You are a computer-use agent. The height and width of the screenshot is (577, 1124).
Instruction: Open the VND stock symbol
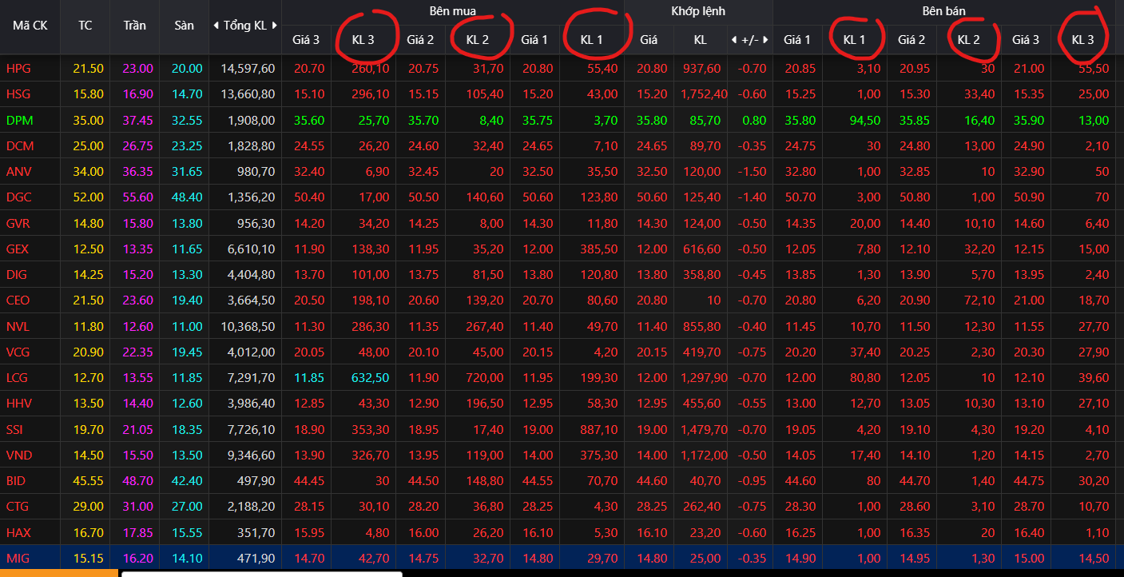(19, 455)
